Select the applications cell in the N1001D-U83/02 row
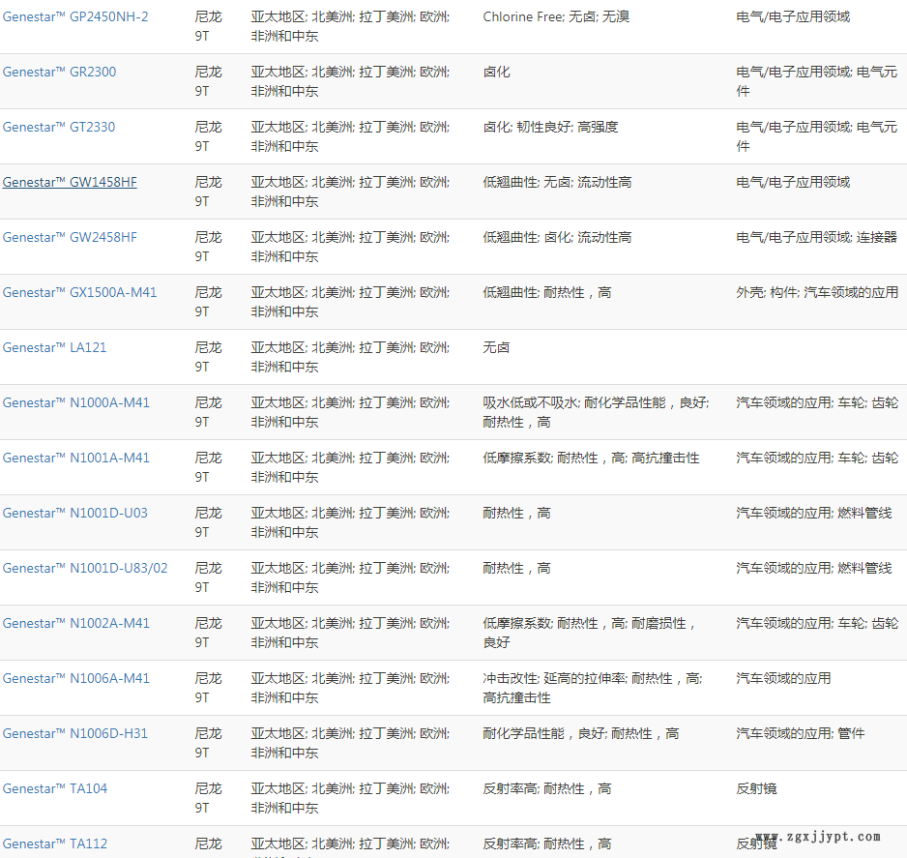Screen dimensions: 907x858 pos(814,568)
